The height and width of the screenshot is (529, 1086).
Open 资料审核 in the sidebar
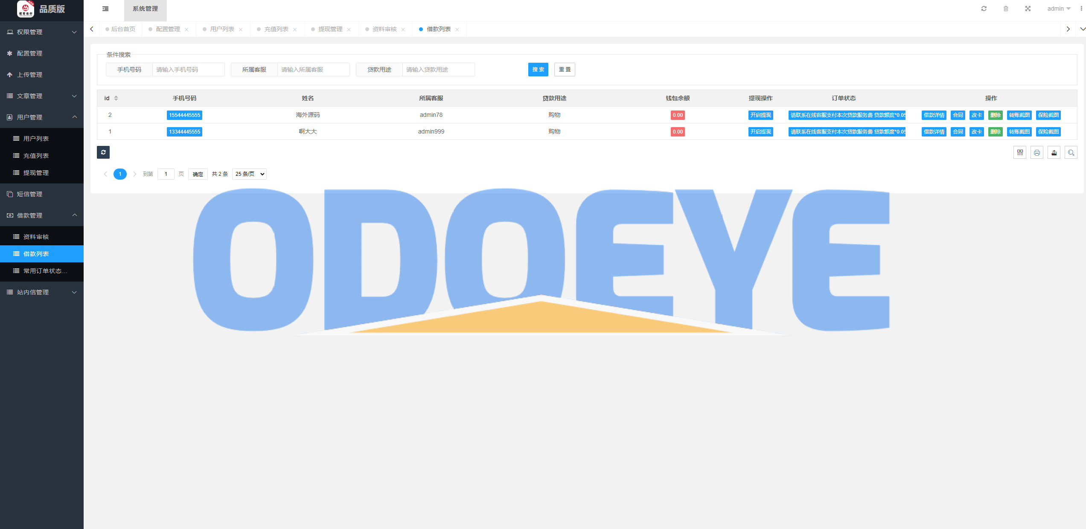pos(42,237)
